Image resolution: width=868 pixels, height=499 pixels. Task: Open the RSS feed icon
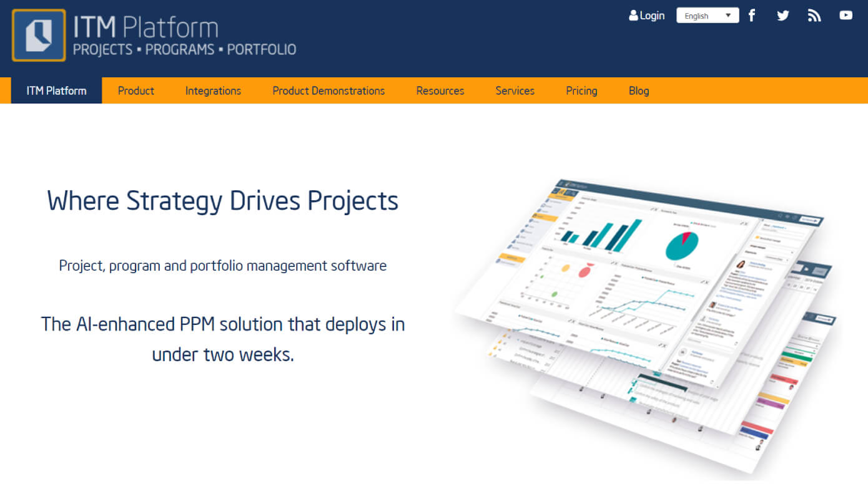pyautogui.click(x=814, y=16)
